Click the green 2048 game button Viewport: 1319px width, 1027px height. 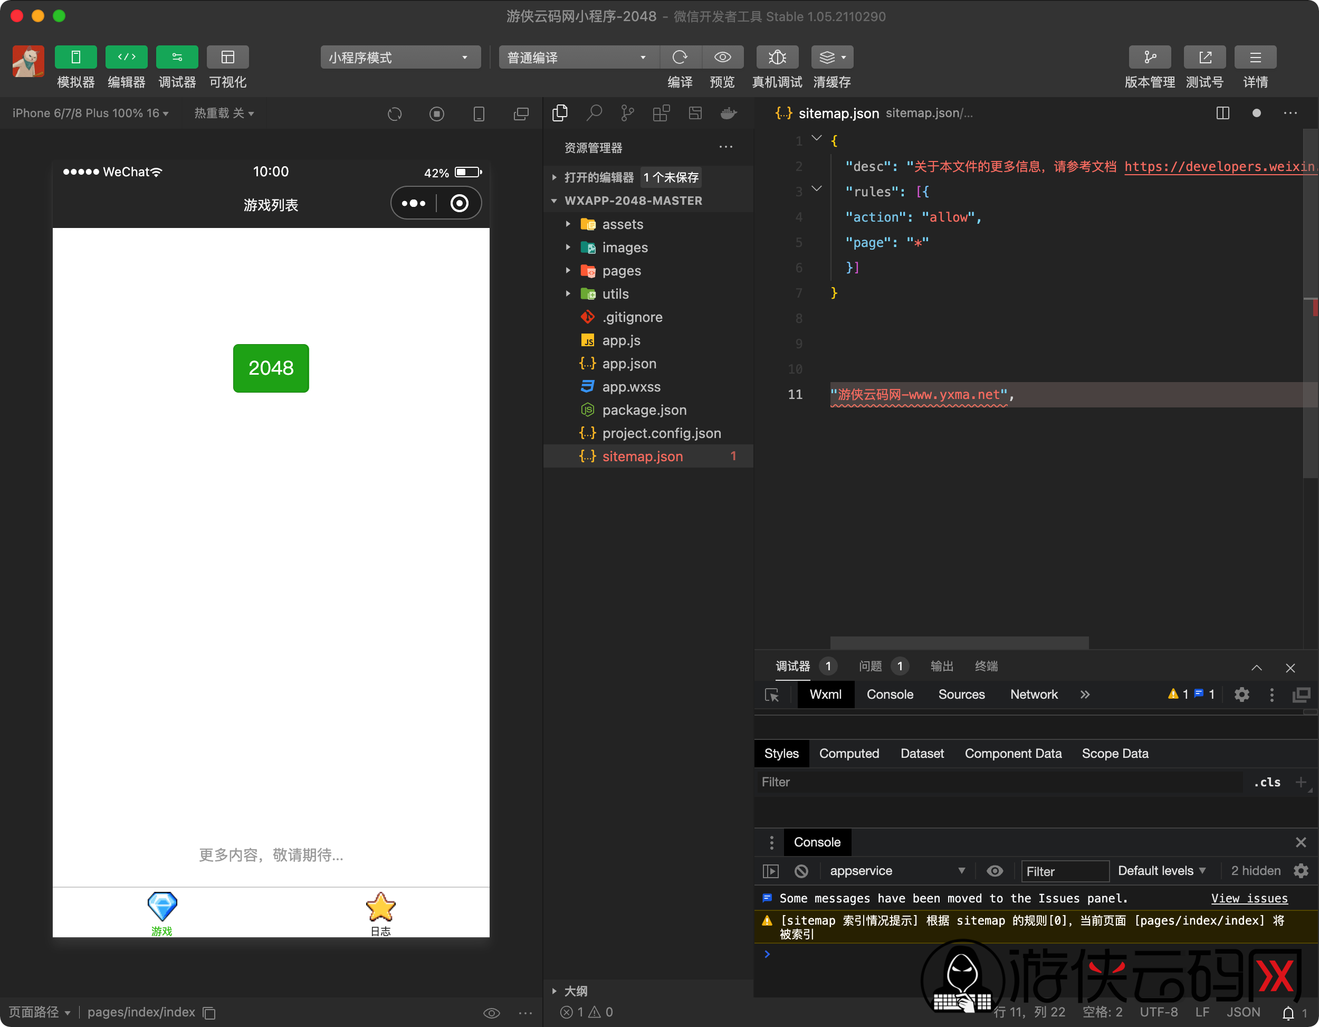(271, 368)
